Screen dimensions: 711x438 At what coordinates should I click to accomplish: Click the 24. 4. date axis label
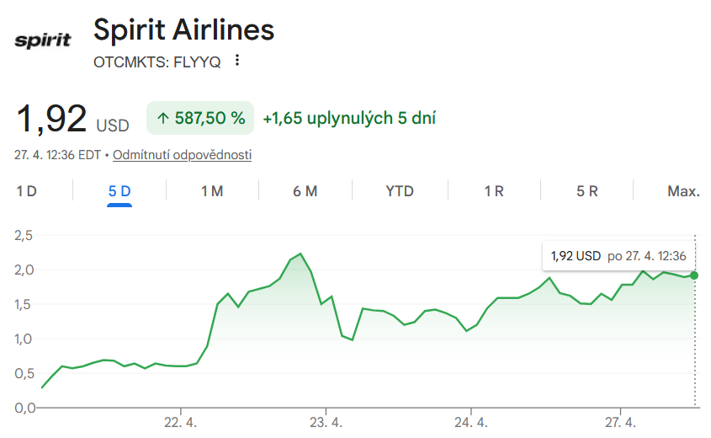pyautogui.click(x=472, y=421)
